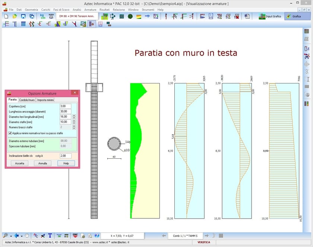Click the Annulla button to cancel

coord(42,163)
